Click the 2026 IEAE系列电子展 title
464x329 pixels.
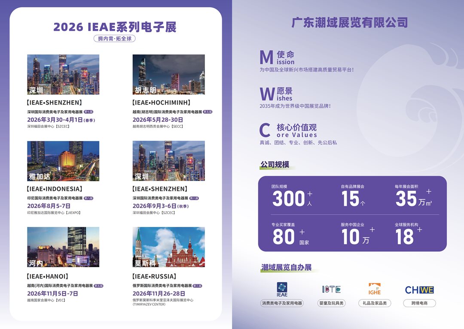pyautogui.click(x=115, y=27)
